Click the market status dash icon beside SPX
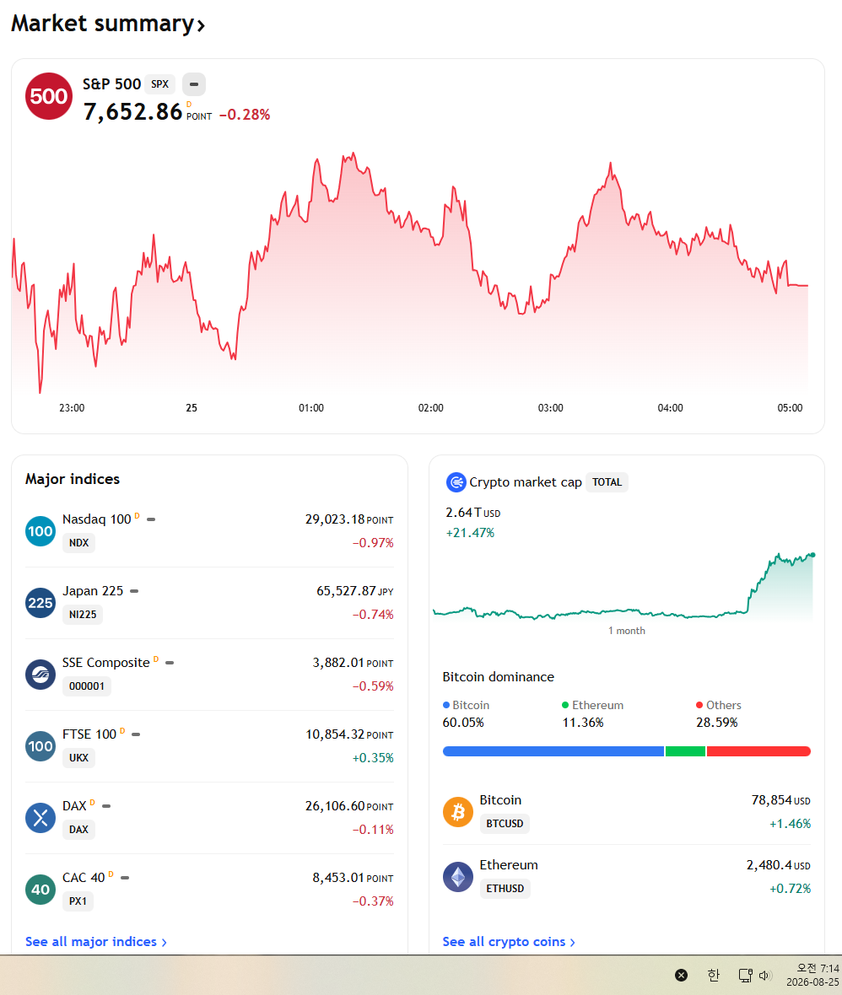The height and width of the screenshot is (995, 842). point(194,83)
